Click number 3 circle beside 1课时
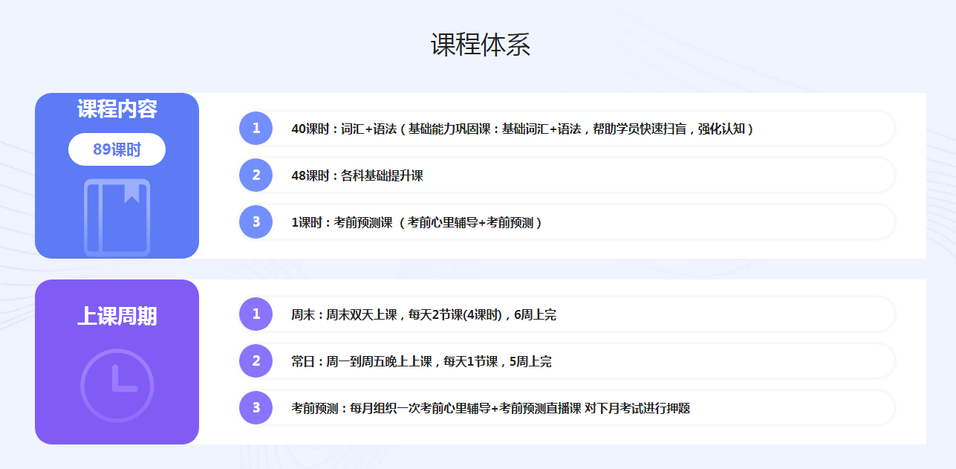The image size is (956, 469). click(256, 221)
